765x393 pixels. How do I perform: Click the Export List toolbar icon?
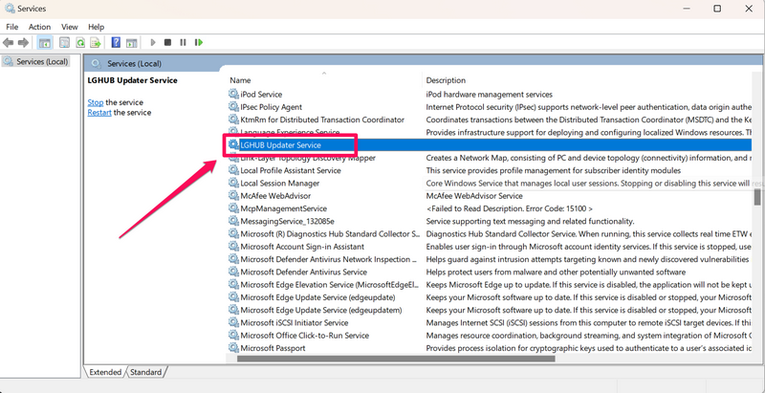(96, 42)
